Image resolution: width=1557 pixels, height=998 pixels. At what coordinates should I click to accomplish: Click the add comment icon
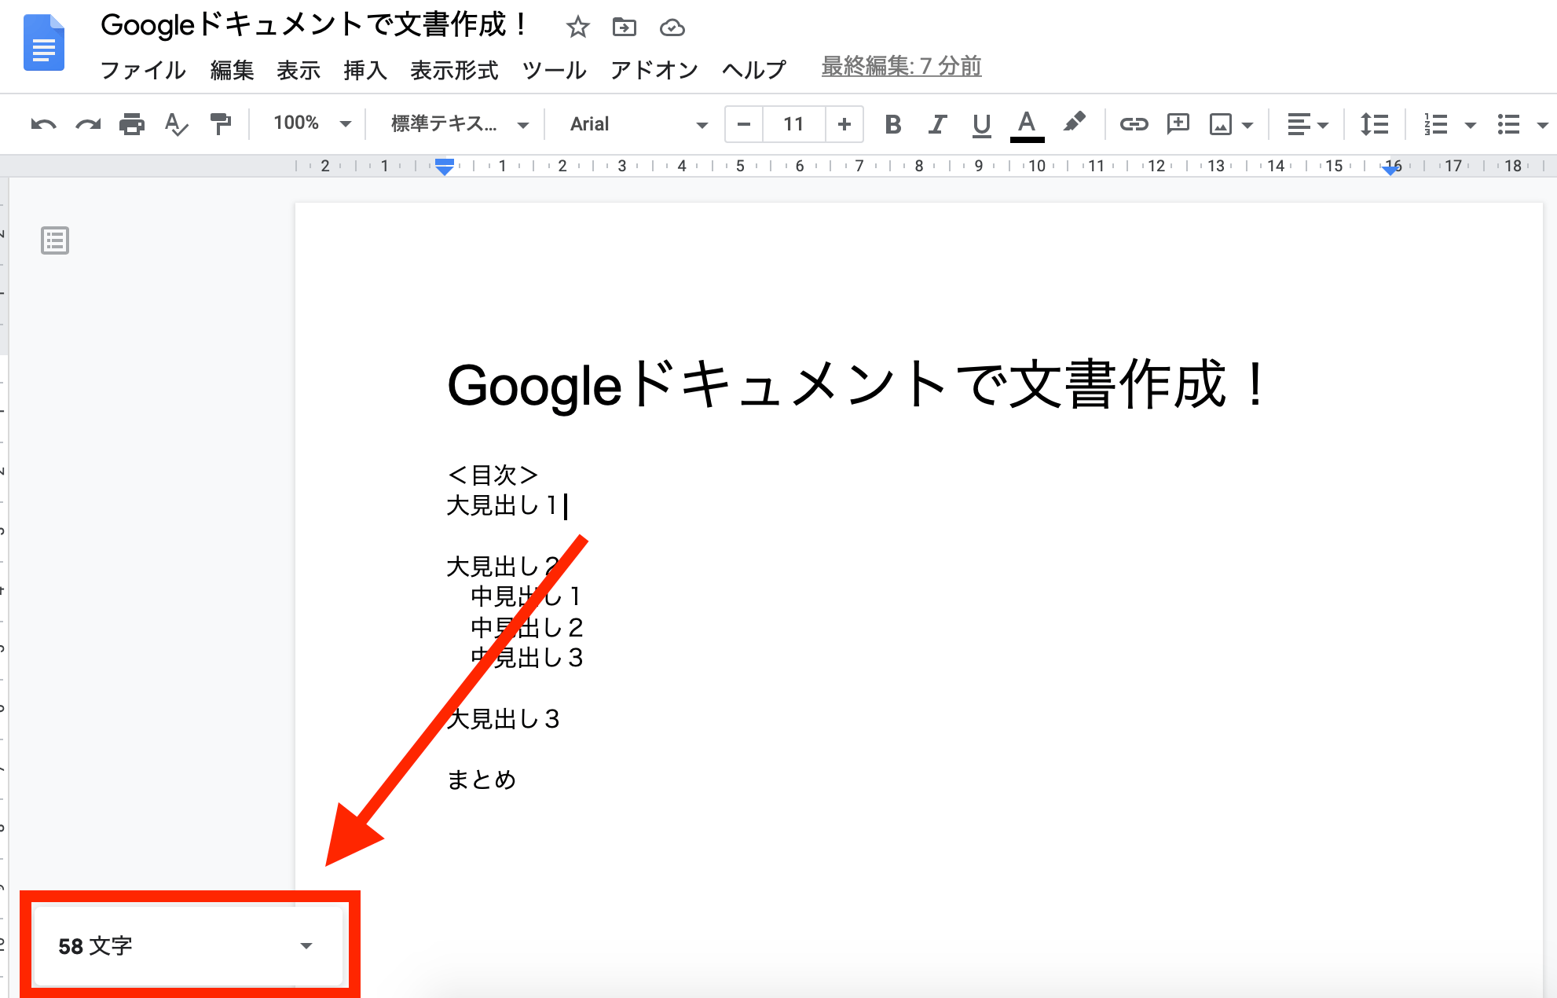tap(1178, 124)
